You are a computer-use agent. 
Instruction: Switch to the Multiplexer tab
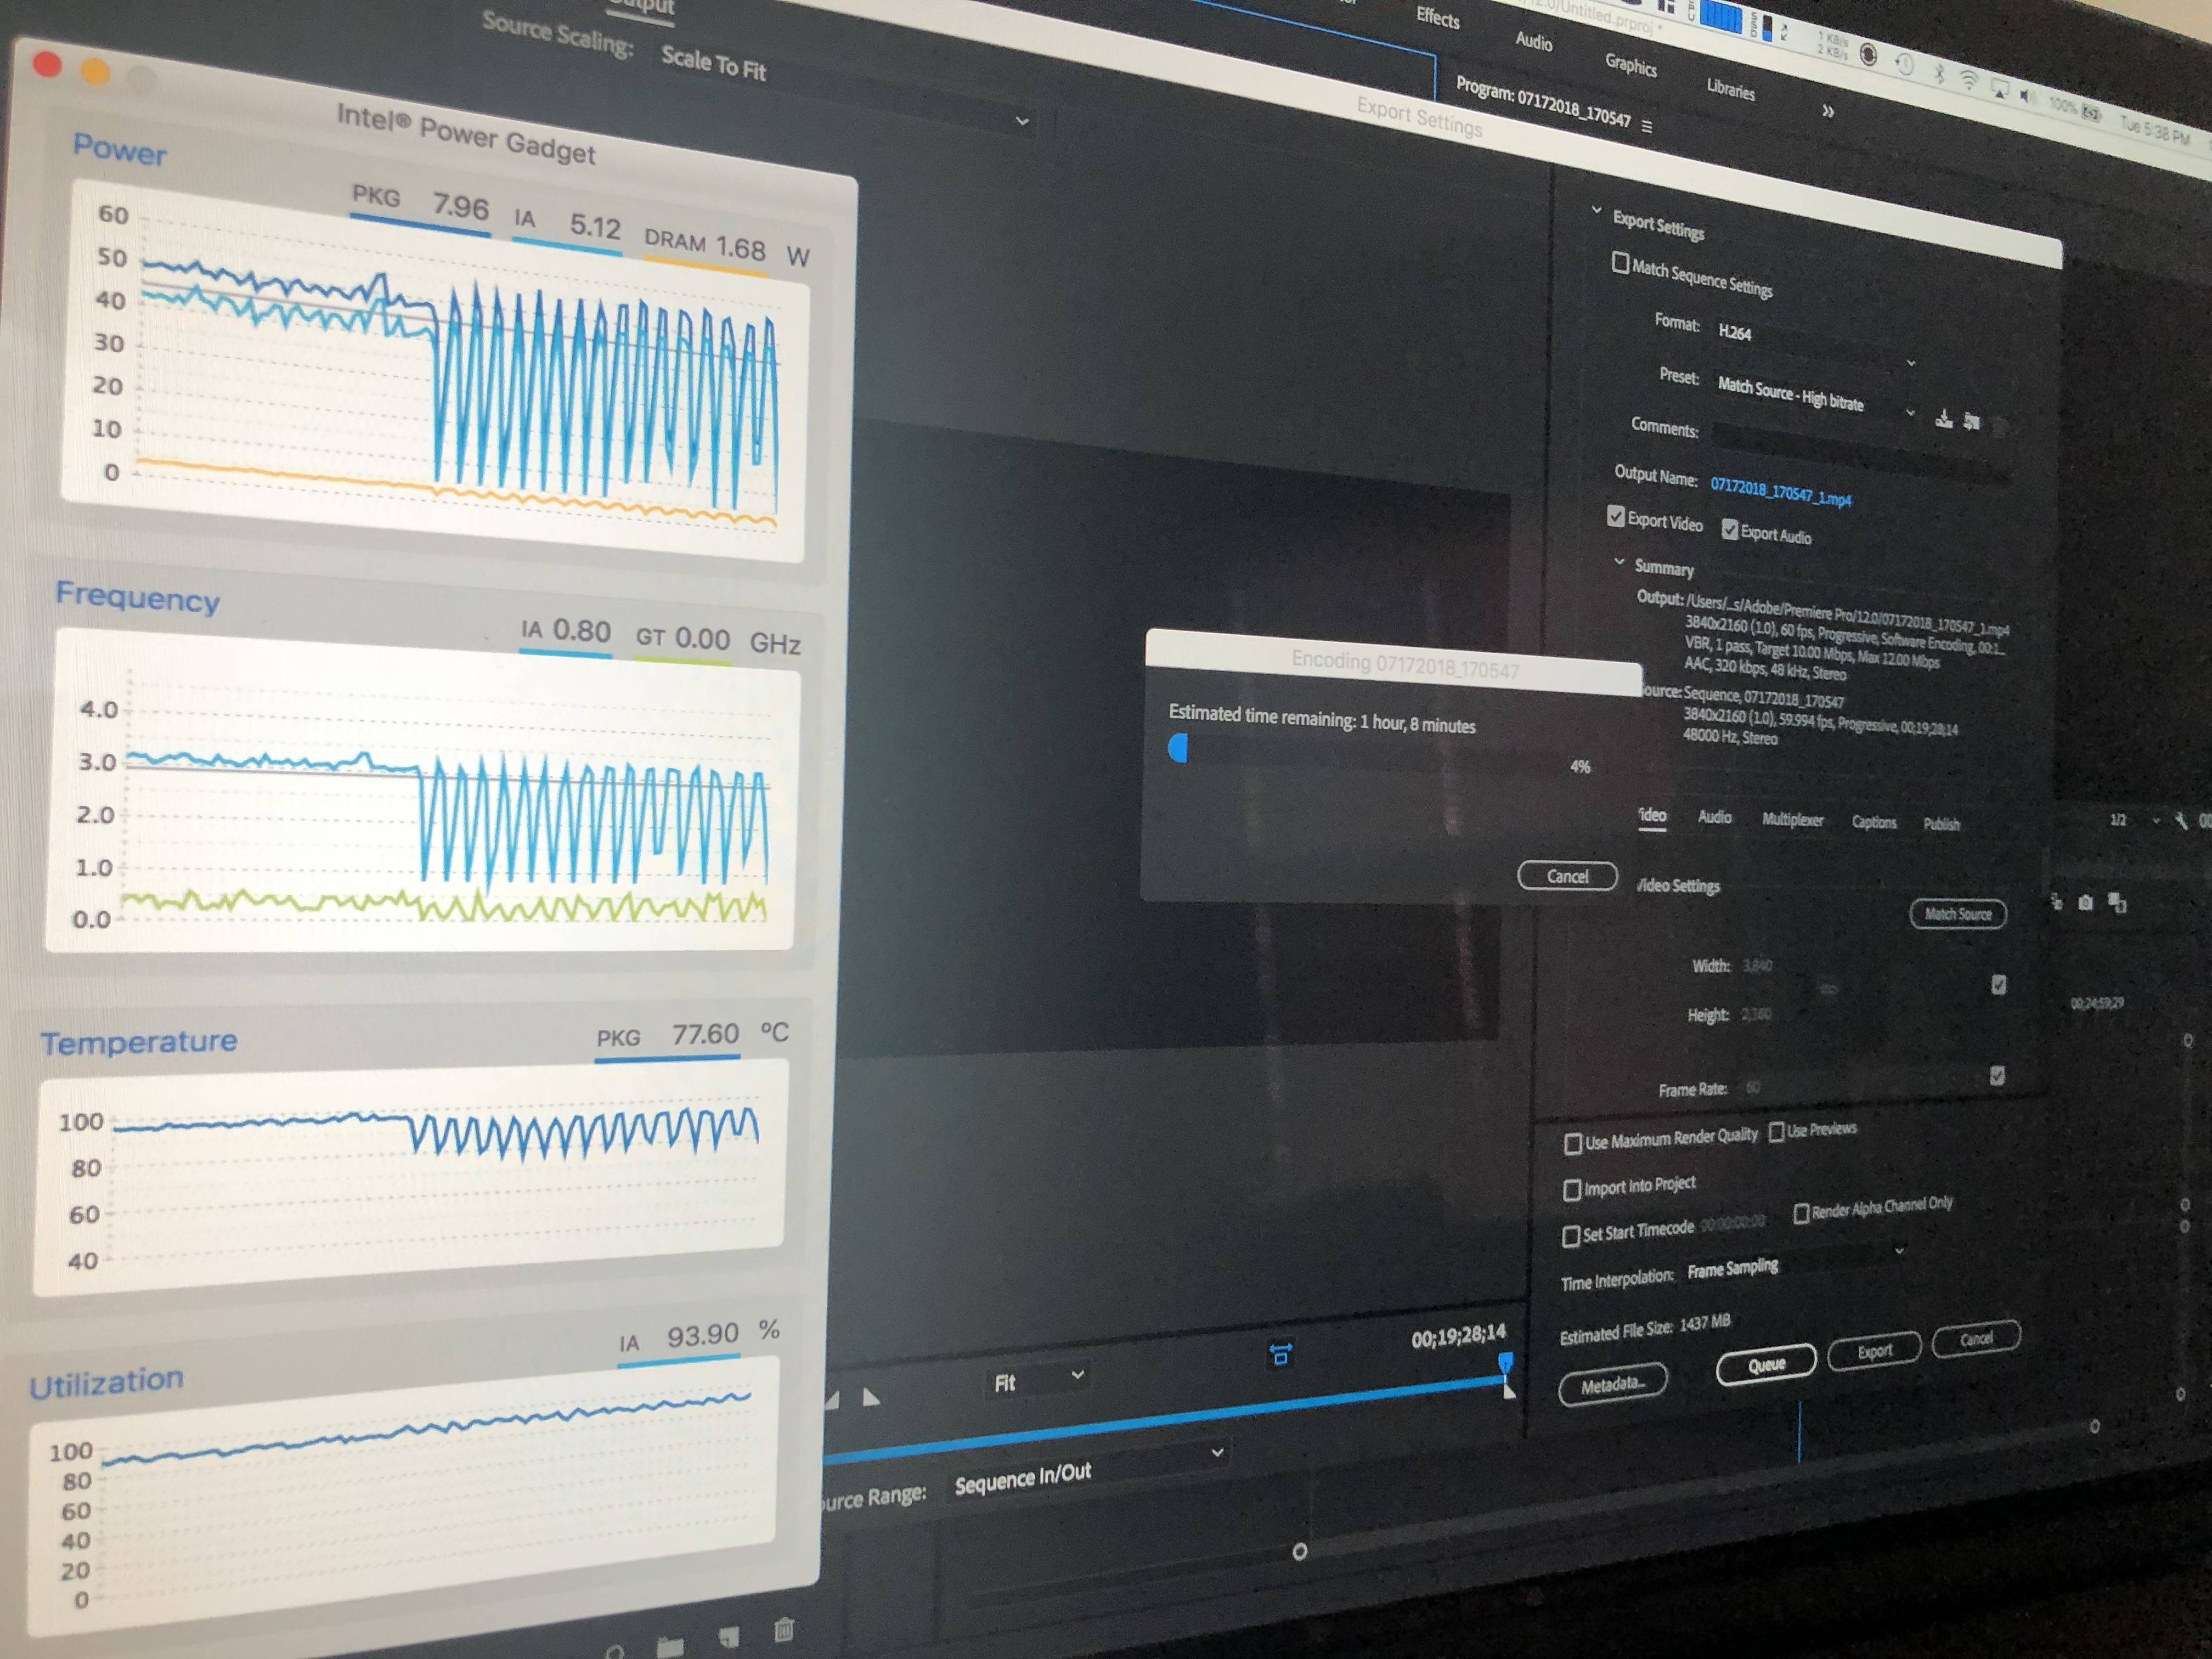point(1792,819)
